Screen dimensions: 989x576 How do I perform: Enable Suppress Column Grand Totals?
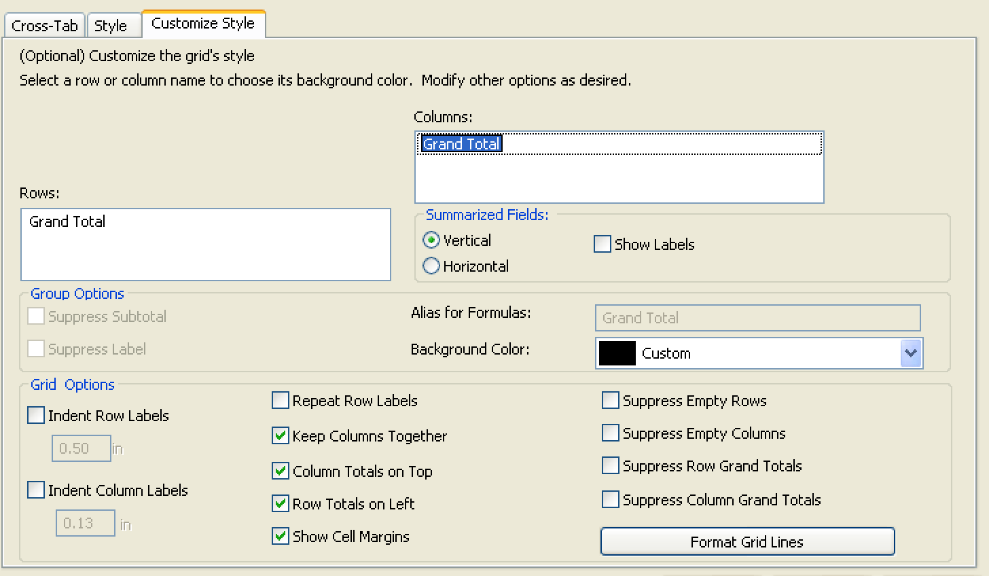click(611, 500)
